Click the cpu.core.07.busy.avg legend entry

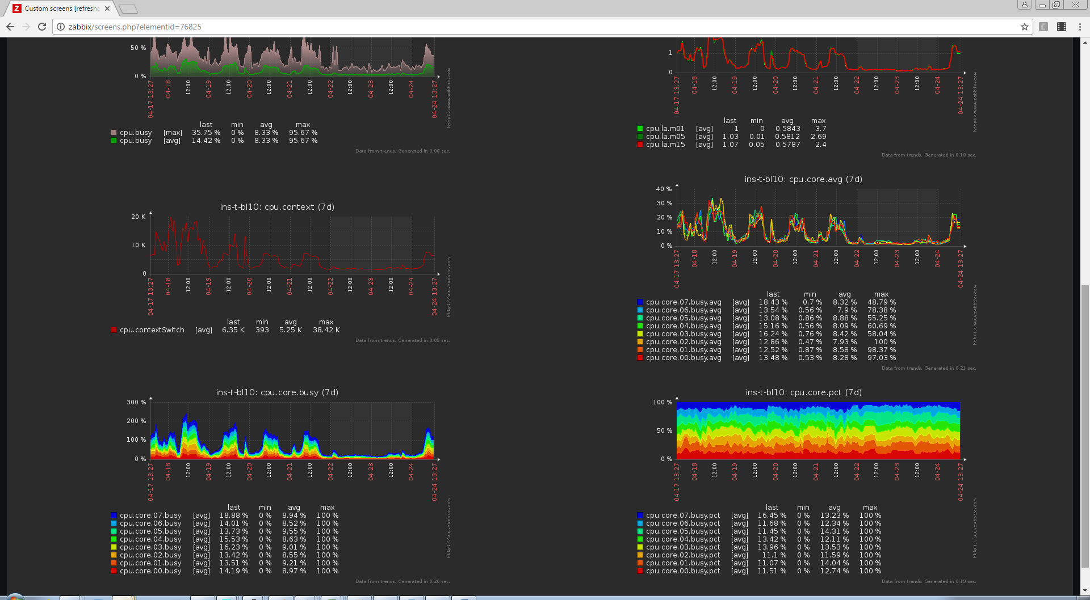tap(684, 302)
